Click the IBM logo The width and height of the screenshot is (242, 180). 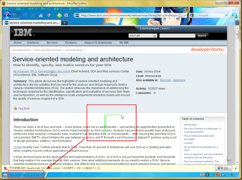(23, 32)
